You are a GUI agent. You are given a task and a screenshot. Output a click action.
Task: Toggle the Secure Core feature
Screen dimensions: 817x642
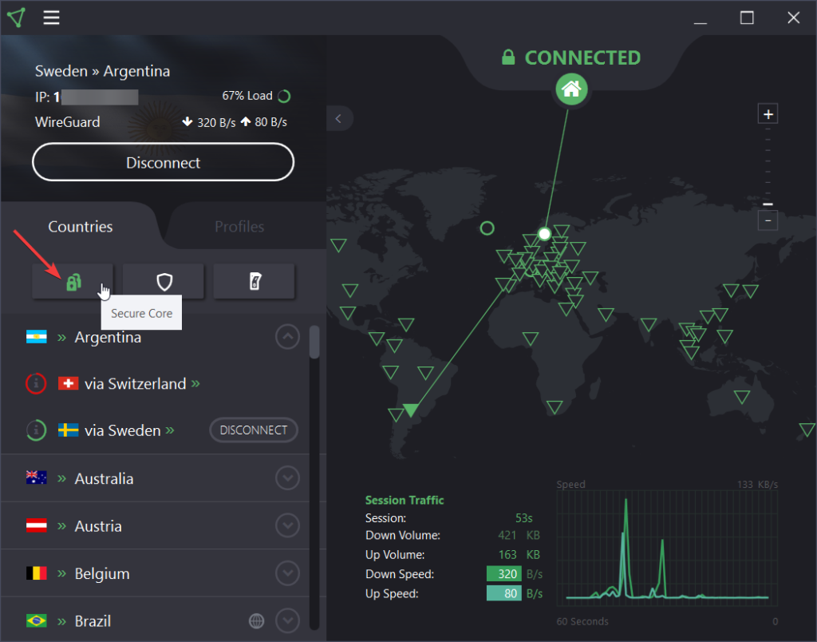pos(73,281)
